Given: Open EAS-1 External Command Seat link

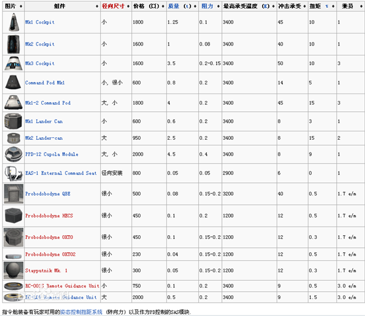Looking at the screenshot, I should coord(61,173).
